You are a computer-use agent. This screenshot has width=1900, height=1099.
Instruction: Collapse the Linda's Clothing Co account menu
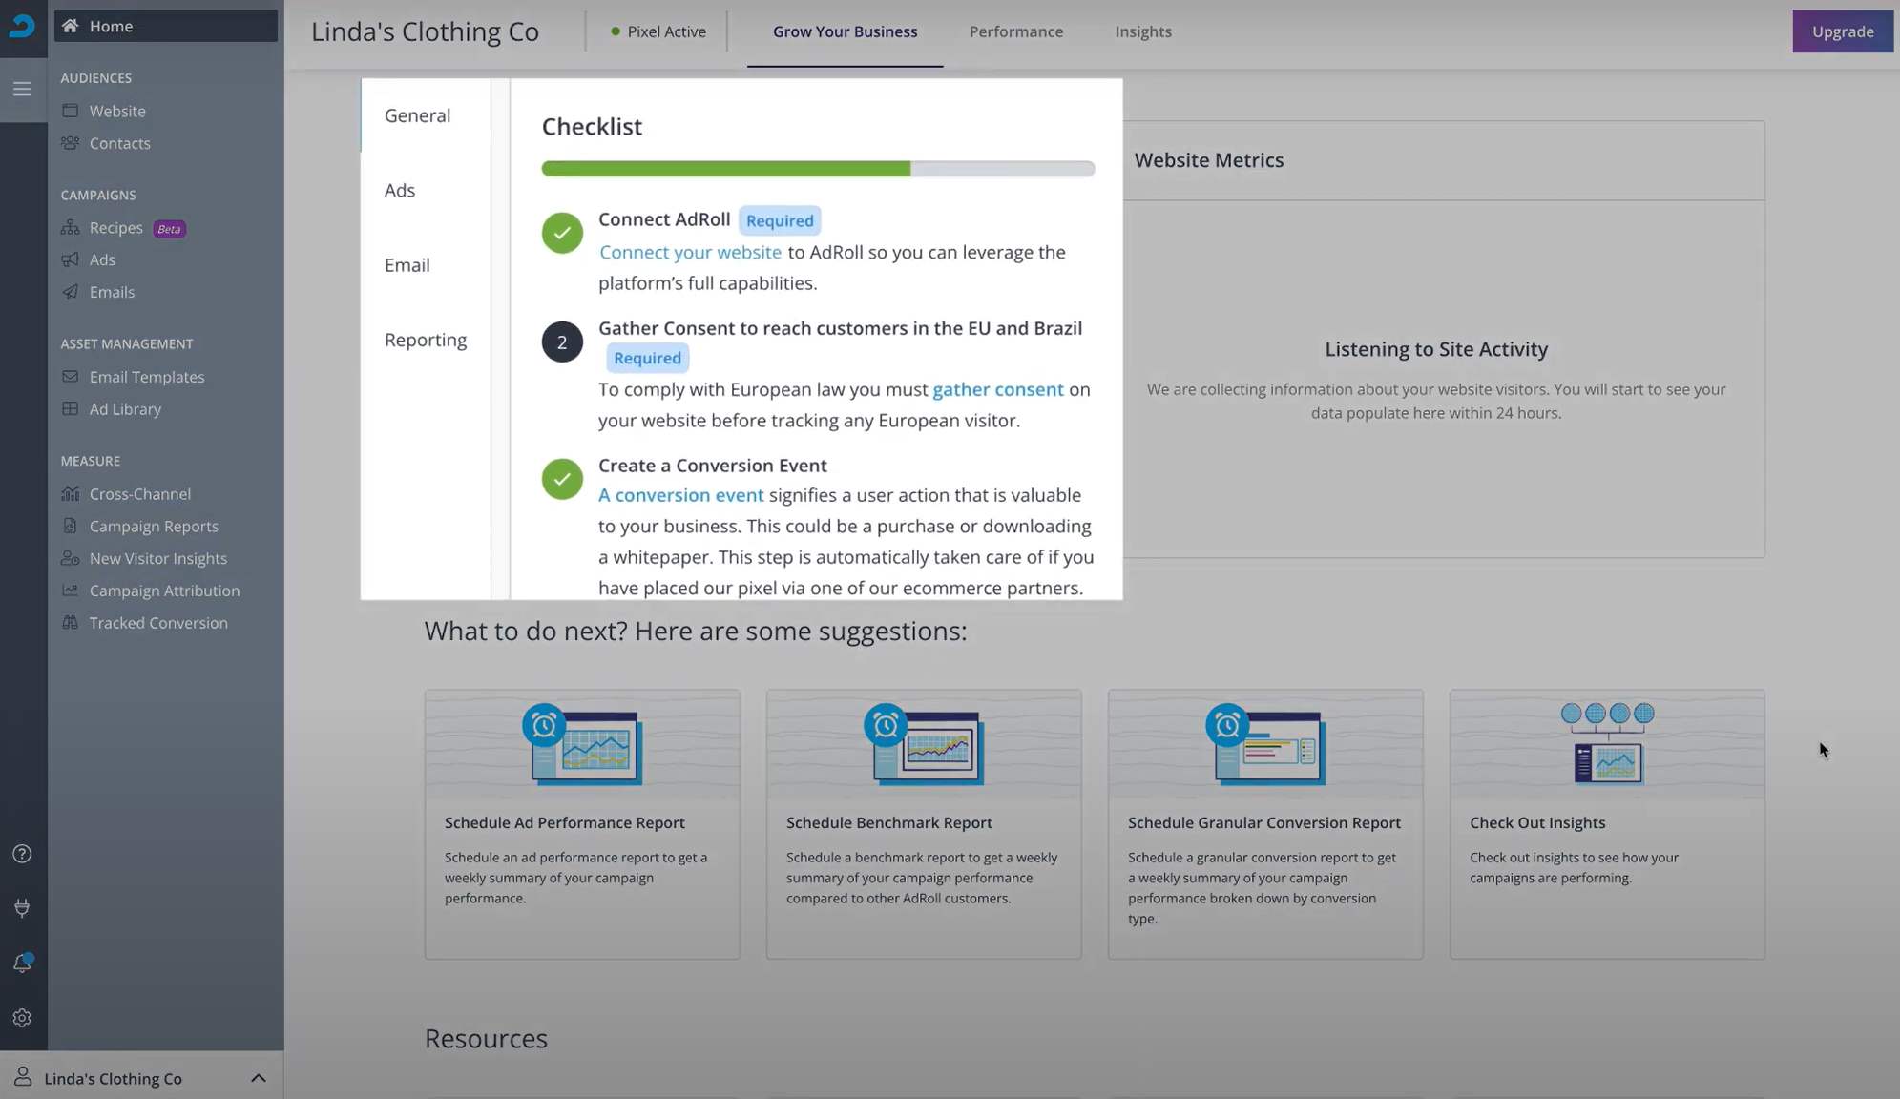pyautogui.click(x=257, y=1077)
